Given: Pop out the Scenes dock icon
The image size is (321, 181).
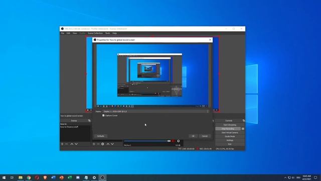Looking at the screenshot, I should pyautogui.click(x=89, y=121).
